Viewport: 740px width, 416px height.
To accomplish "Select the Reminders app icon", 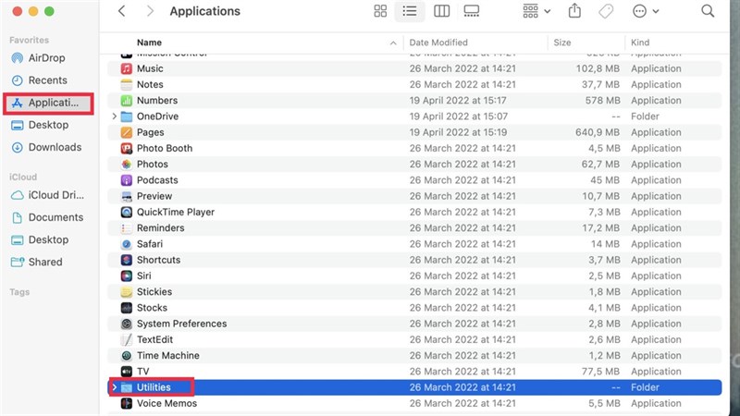I will click(x=127, y=228).
